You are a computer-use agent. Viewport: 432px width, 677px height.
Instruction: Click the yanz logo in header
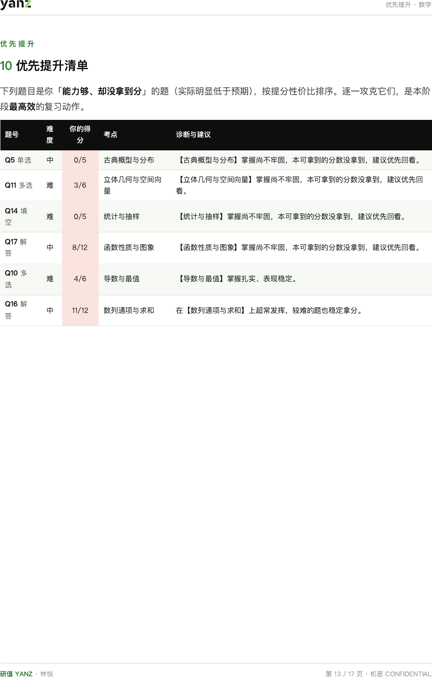coord(15,4)
